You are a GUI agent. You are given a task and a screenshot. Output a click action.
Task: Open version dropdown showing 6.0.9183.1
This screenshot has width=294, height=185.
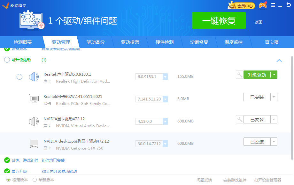point(165,77)
